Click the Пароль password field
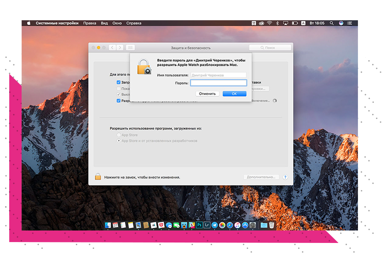This screenshot has width=386, height=265. pos(219,83)
